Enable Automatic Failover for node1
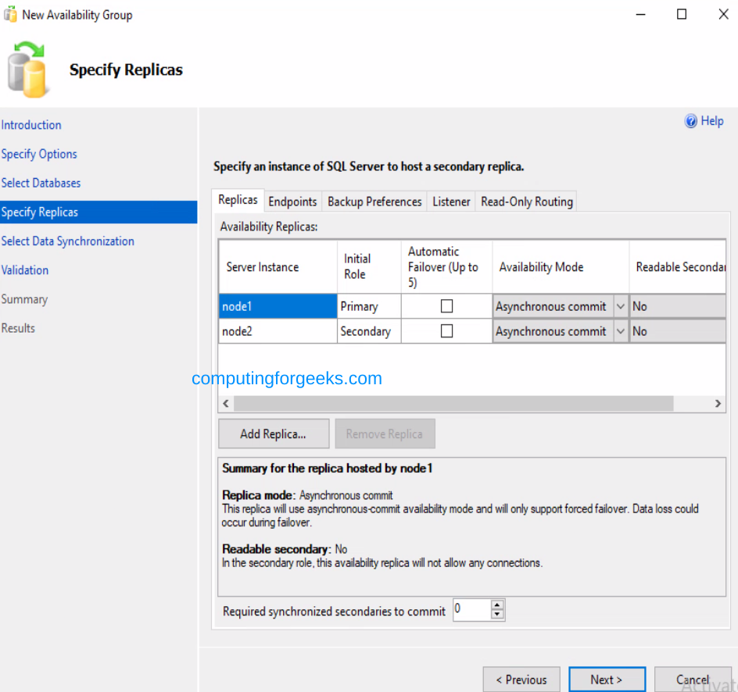The width and height of the screenshot is (738, 692). [446, 305]
